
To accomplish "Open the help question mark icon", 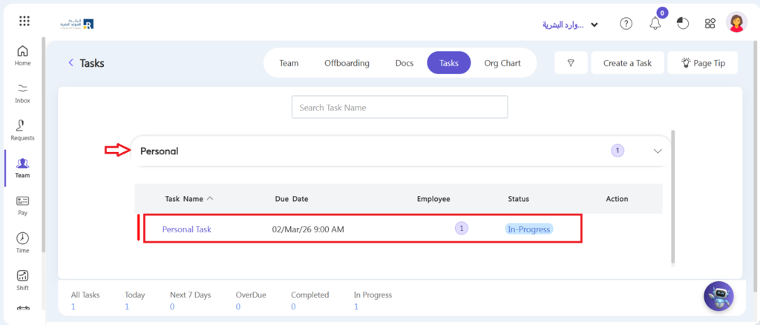I will coord(626,24).
